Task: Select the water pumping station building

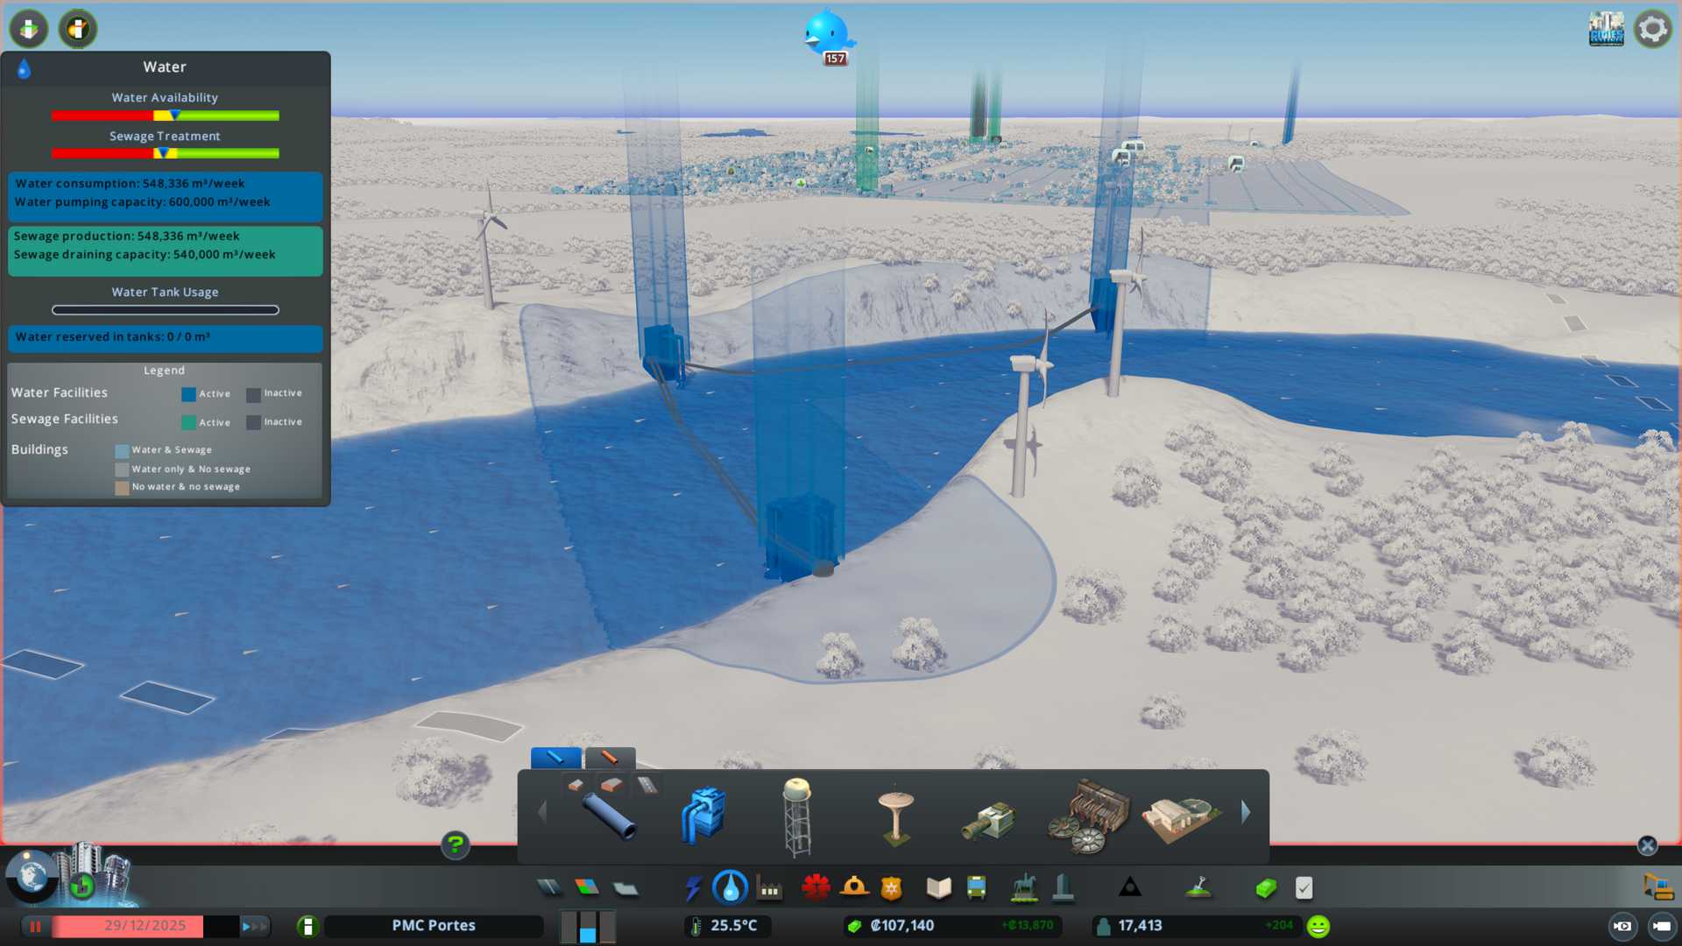Action: (703, 815)
